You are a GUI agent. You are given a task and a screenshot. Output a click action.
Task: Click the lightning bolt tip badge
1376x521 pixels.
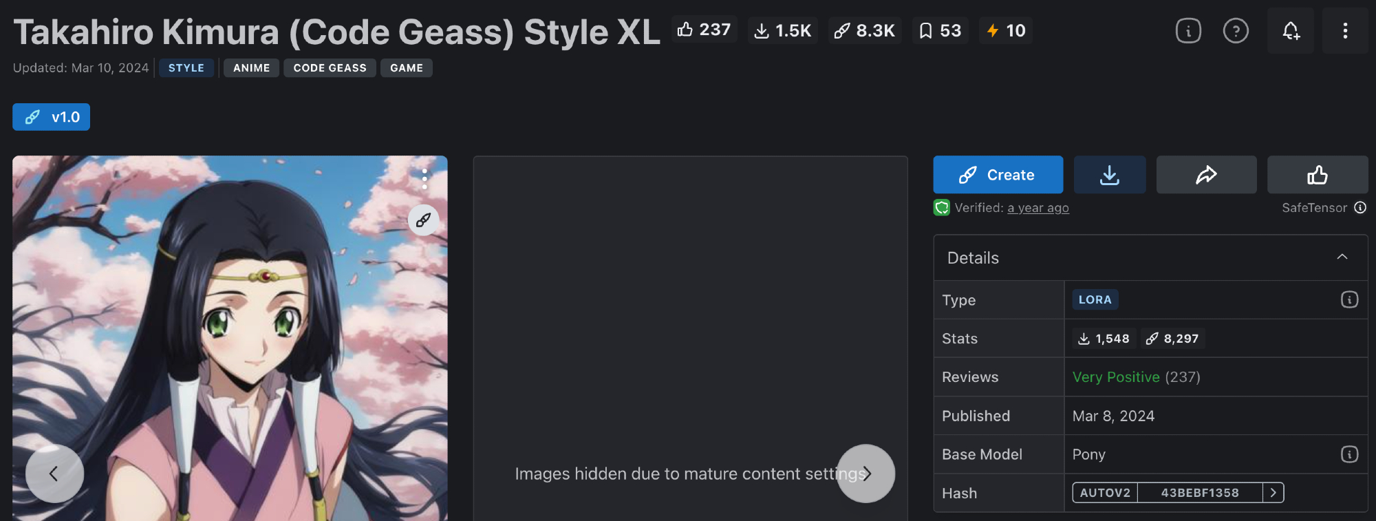point(1005,31)
